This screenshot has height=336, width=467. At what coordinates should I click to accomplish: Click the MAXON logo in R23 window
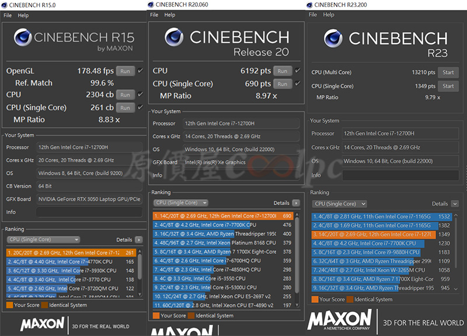(340, 320)
